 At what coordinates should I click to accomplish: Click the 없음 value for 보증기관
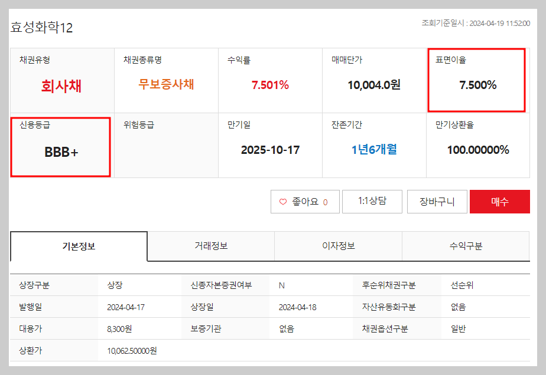(x=287, y=329)
